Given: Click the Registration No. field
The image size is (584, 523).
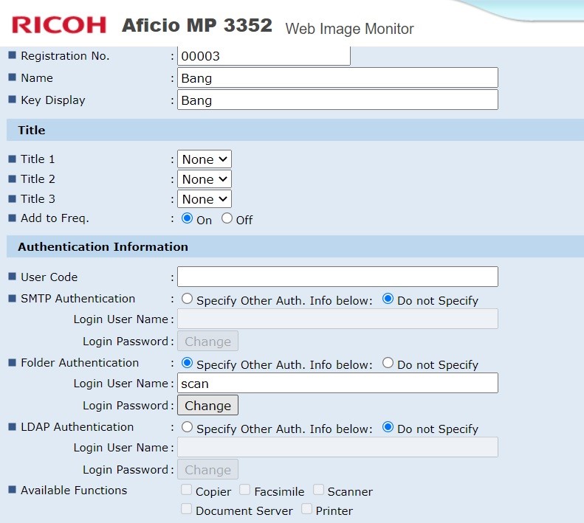Looking at the screenshot, I should click(x=264, y=56).
